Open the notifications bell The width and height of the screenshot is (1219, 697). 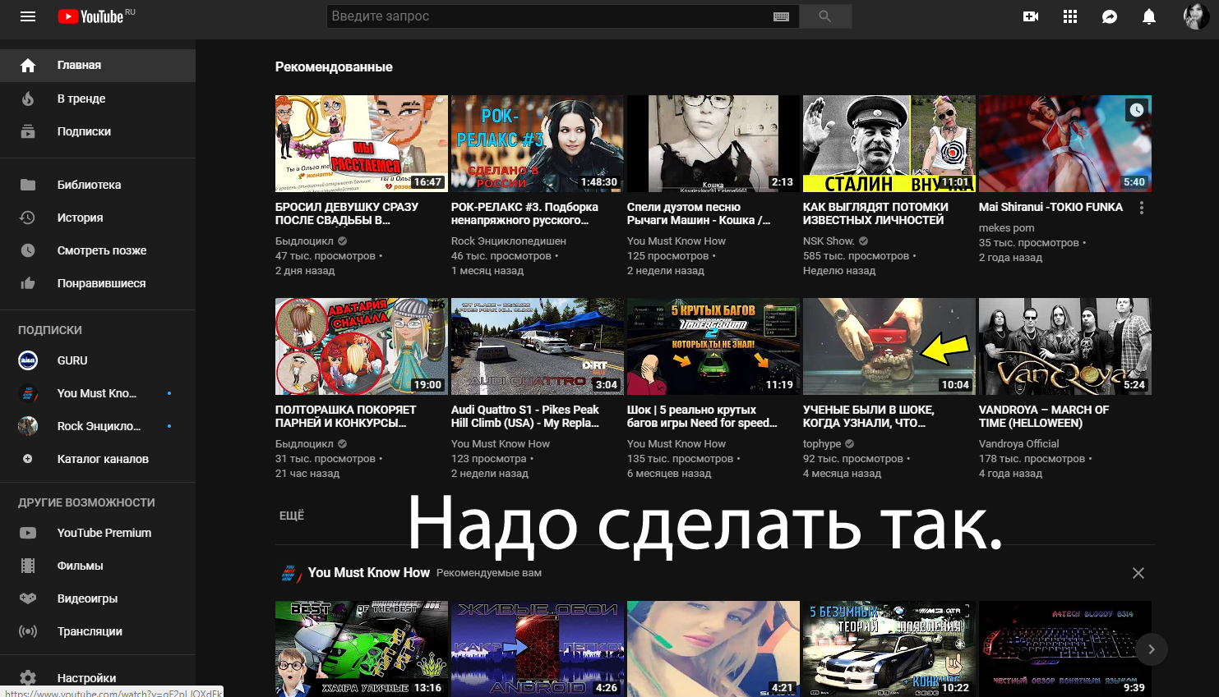[x=1149, y=16]
